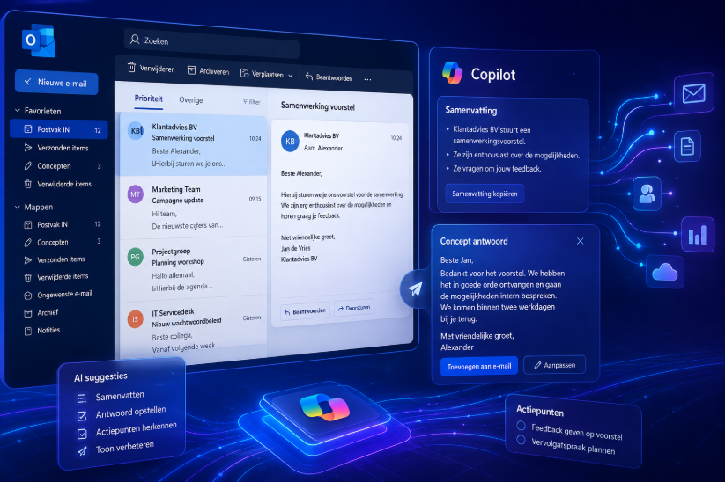Switch to the Prioriteit tab

pos(148,99)
